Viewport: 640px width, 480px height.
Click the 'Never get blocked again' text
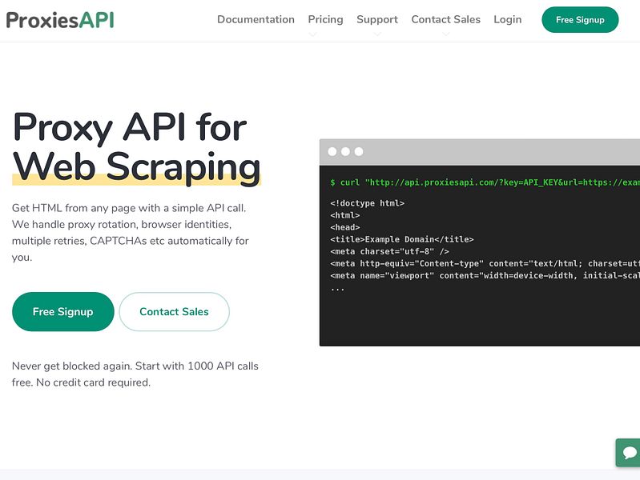(135, 374)
